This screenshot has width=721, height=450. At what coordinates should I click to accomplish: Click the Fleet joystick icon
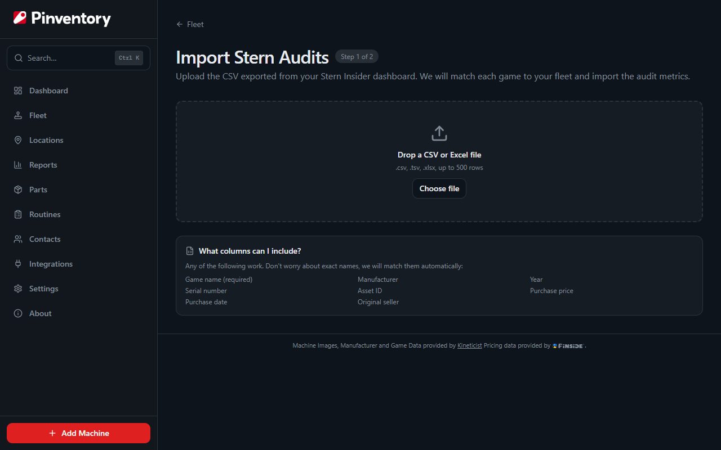pos(18,115)
